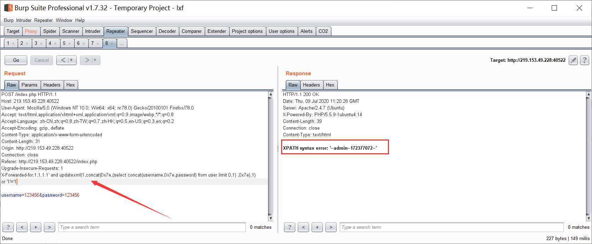This screenshot has height=244, width=592.
Task: Click the plus button beside response search
Action: pos(317,227)
